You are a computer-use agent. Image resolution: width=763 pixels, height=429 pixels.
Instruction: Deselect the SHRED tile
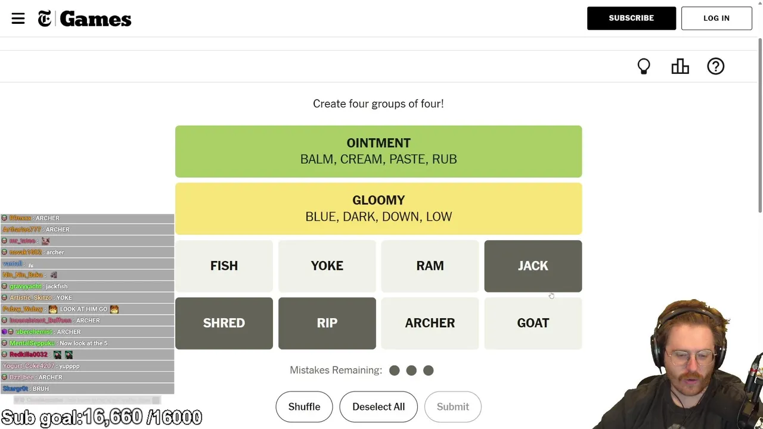pyautogui.click(x=224, y=323)
